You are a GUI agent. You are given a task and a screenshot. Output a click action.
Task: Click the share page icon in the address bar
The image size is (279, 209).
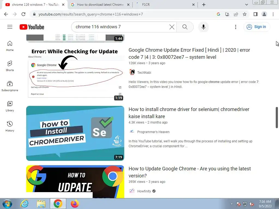(236, 14)
